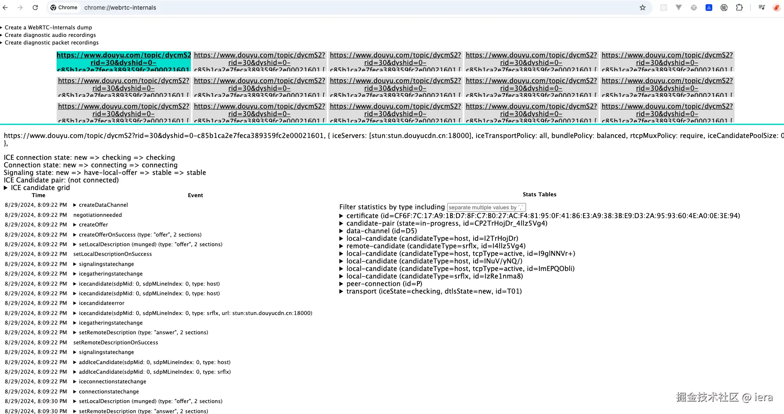Expand local-candidate id=INuV/yNQ/ stats
The height and width of the screenshot is (414, 784).
(x=431, y=261)
